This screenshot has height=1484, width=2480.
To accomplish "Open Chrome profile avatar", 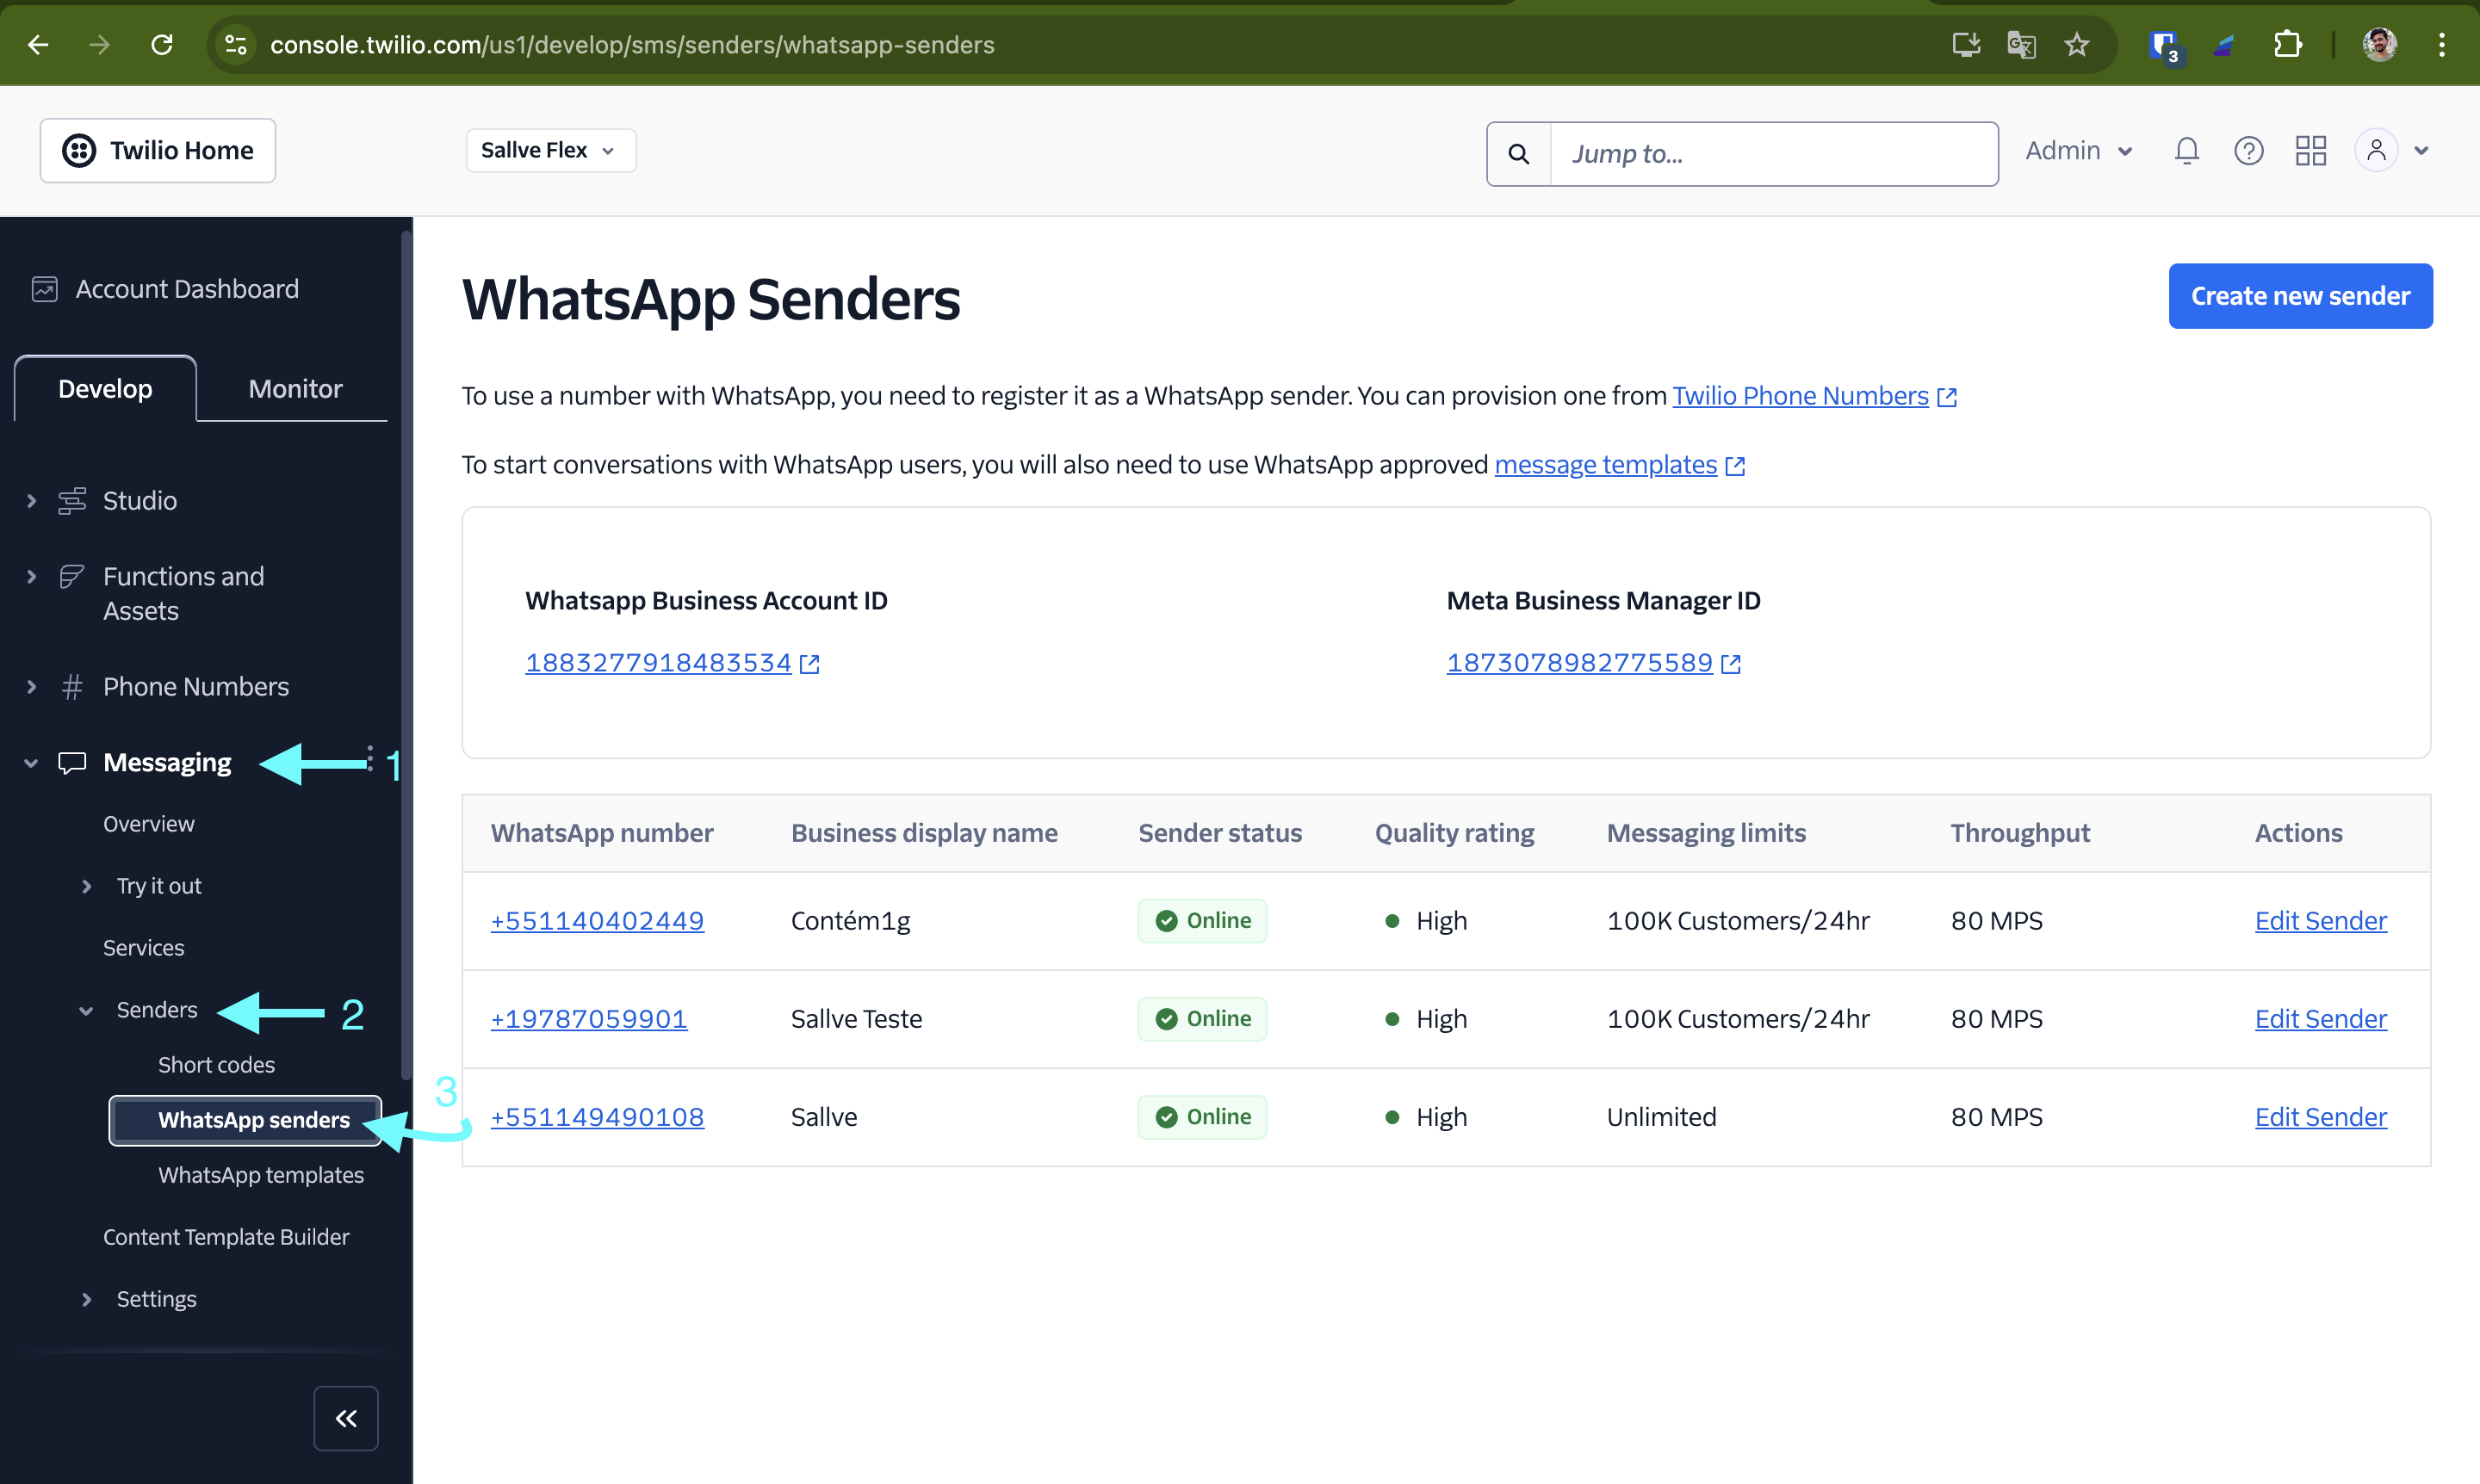I will pyautogui.click(x=2379, y=44).
